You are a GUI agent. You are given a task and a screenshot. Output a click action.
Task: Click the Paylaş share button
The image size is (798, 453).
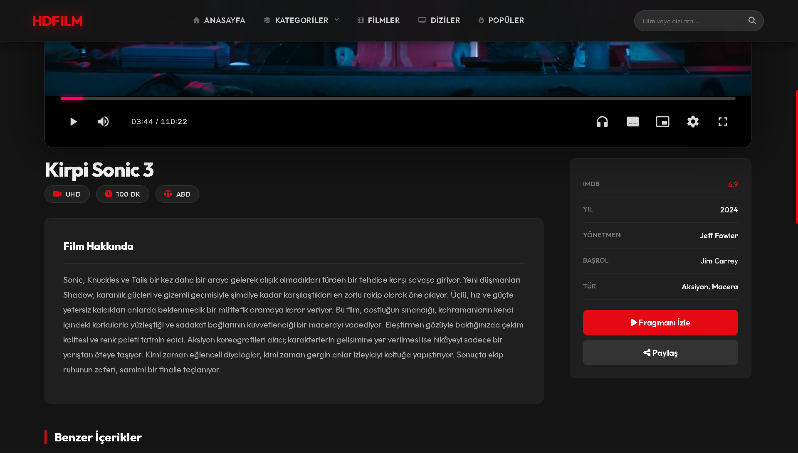tap(660, 353)
